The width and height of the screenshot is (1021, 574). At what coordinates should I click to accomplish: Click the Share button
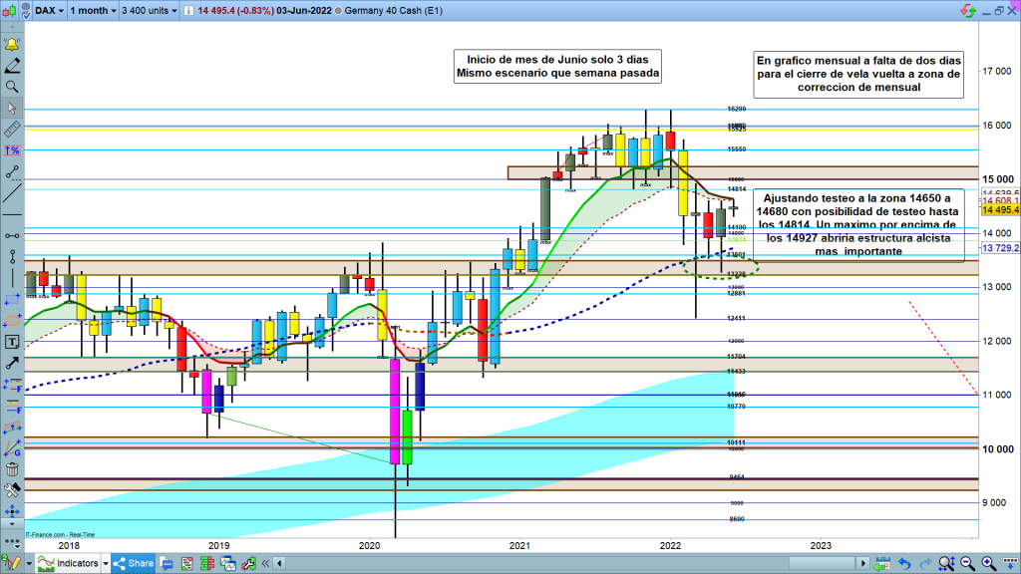pyautogui.click(x=134, y=563)
